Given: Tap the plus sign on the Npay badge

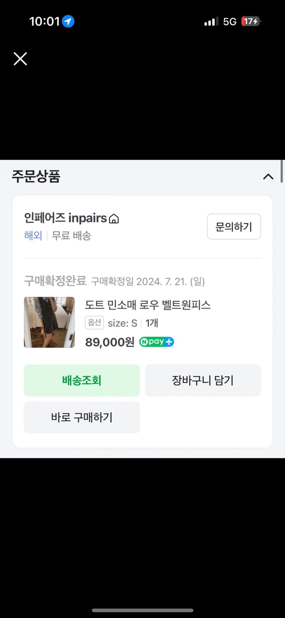Looking at the screenshot, I should pos(170,342).
